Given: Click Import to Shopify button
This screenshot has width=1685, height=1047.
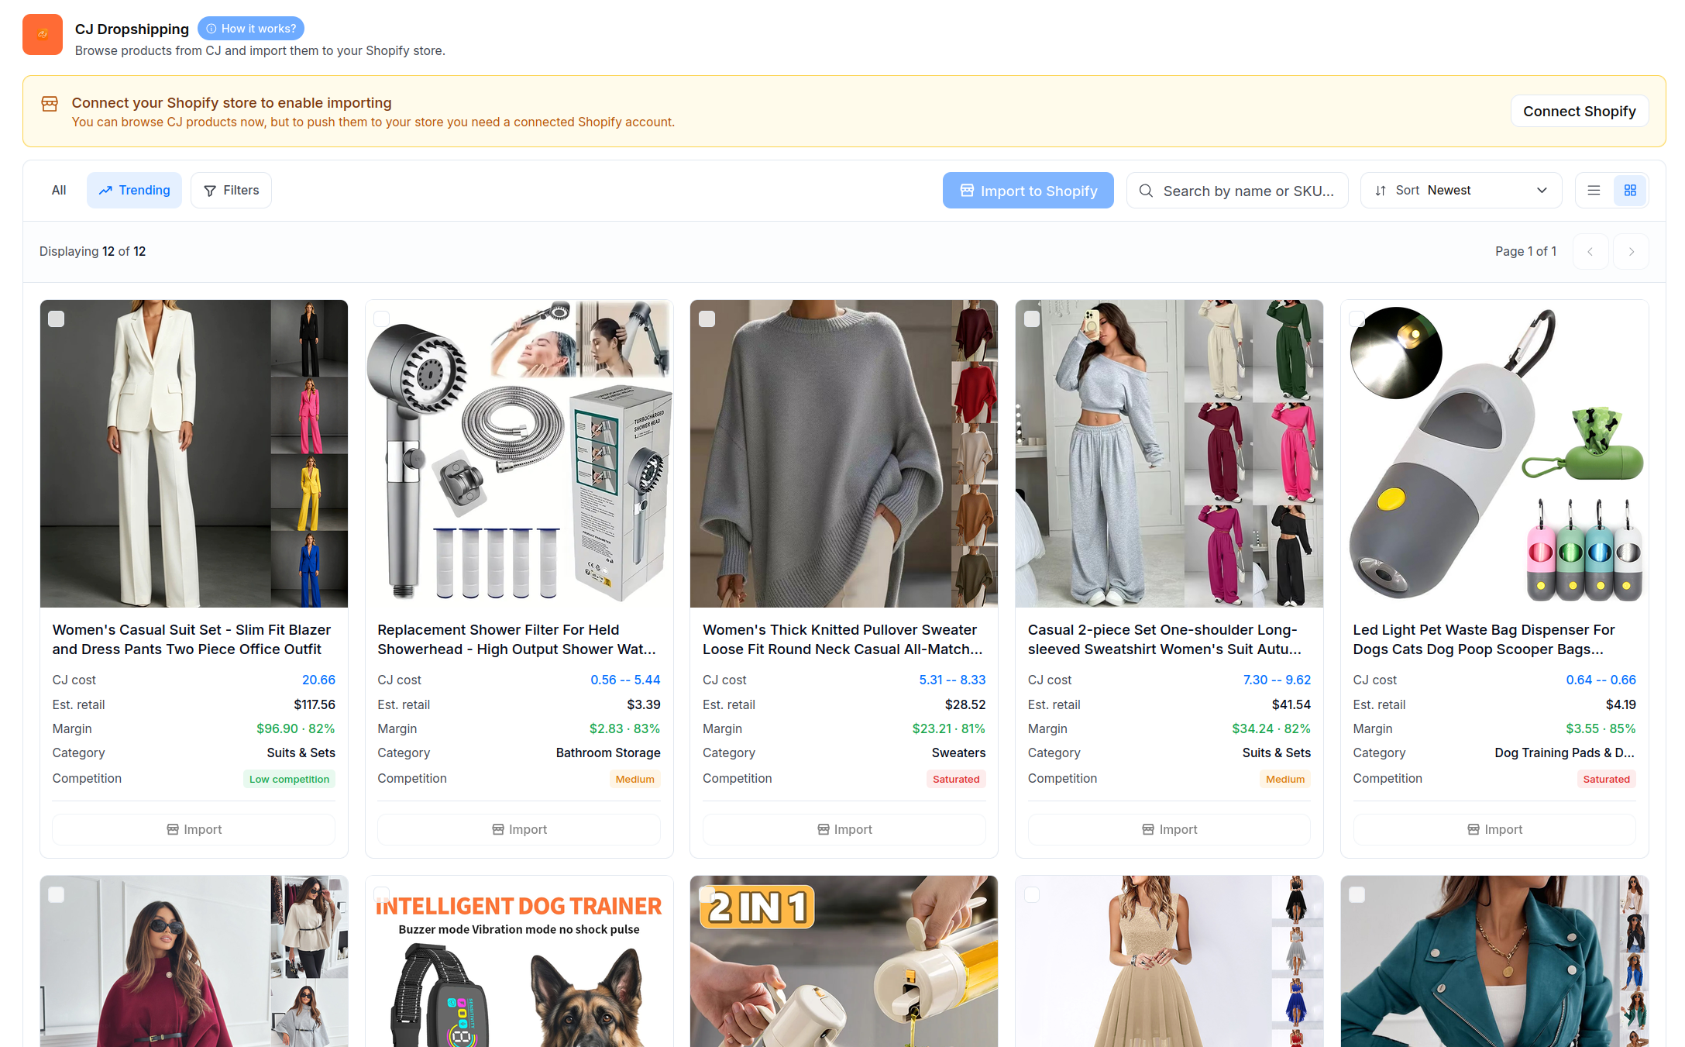Looking at the screenshot, I should click(1028, 191).
